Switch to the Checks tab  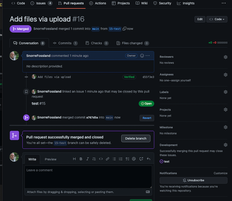(x=97, y=43)
